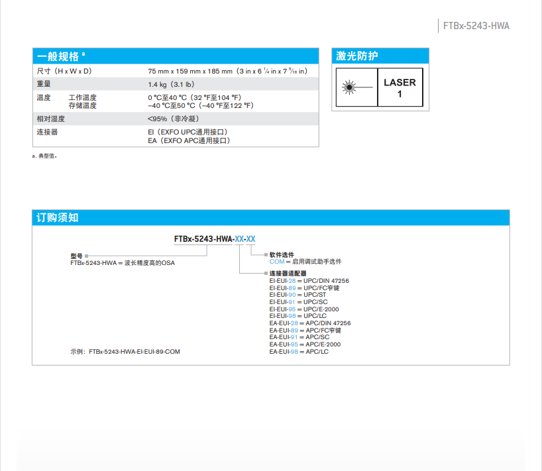Click the 工作温度 label
The height and width of the screenshot is (471, 542).
tap(83, 97)
